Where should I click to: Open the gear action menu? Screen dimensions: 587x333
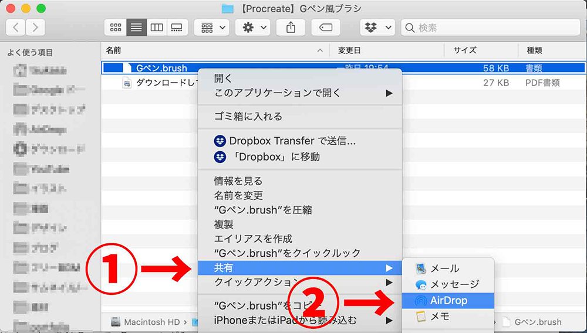[252, 28]
